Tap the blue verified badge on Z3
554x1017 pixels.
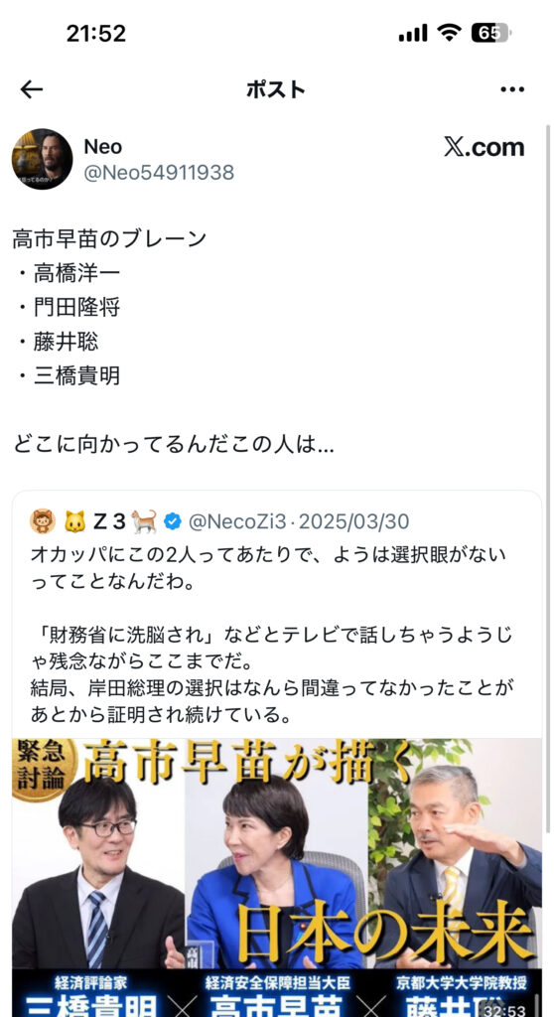(x=173, y=520)
